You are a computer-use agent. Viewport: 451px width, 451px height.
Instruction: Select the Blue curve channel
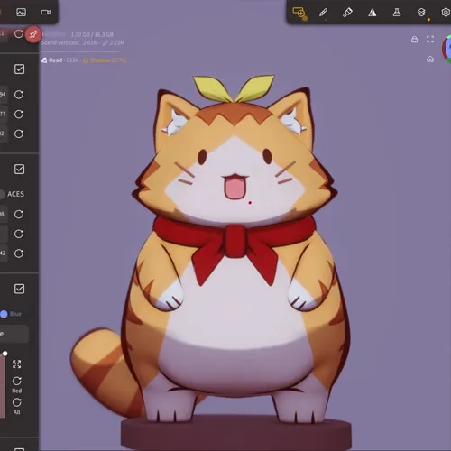pos(11,314)
